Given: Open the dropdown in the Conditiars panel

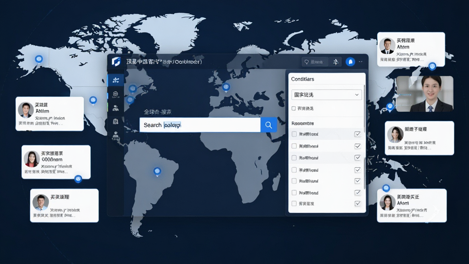Looking at the screenshot, I should (x=326, y=94).
